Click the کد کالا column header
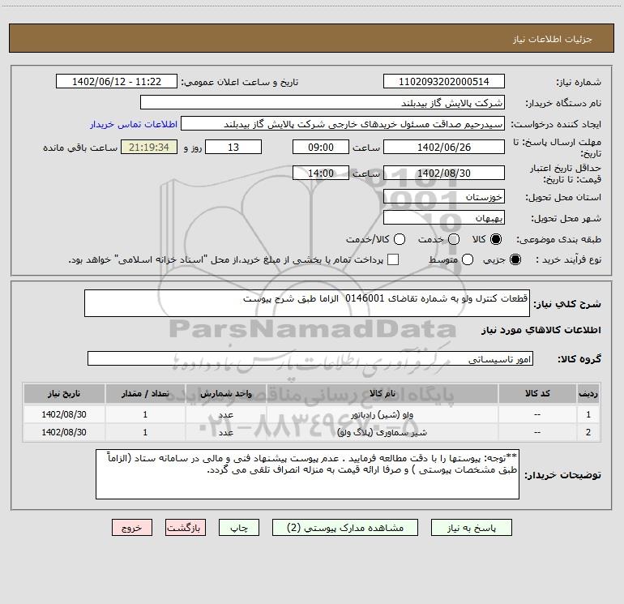624x604 pixels. 537,393
